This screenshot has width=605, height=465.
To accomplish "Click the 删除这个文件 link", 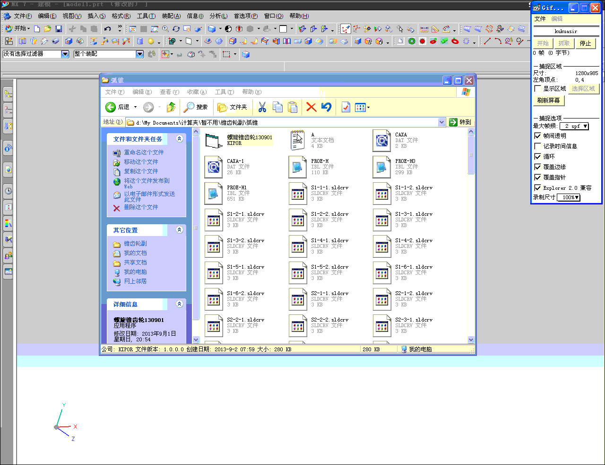I will point(141,207).
